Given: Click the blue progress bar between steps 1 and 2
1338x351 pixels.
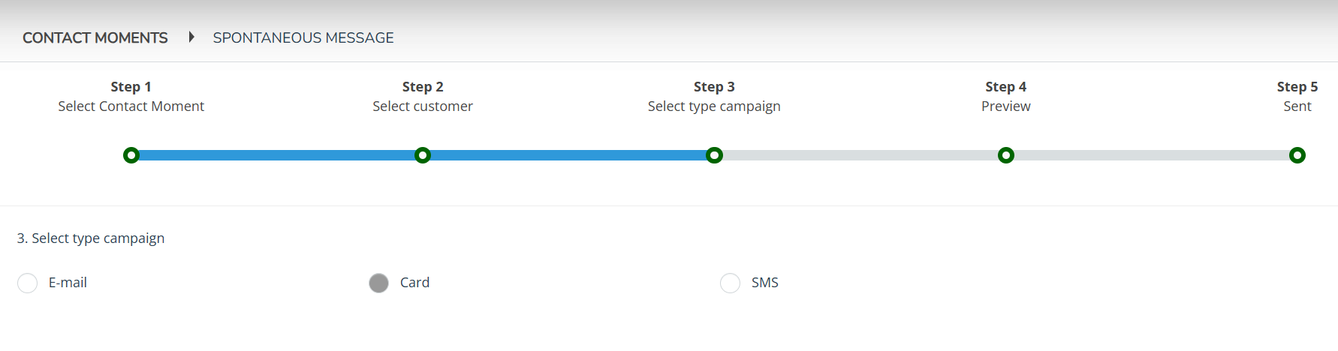Looking at the screenshot, I should click(x=277, y=155).
